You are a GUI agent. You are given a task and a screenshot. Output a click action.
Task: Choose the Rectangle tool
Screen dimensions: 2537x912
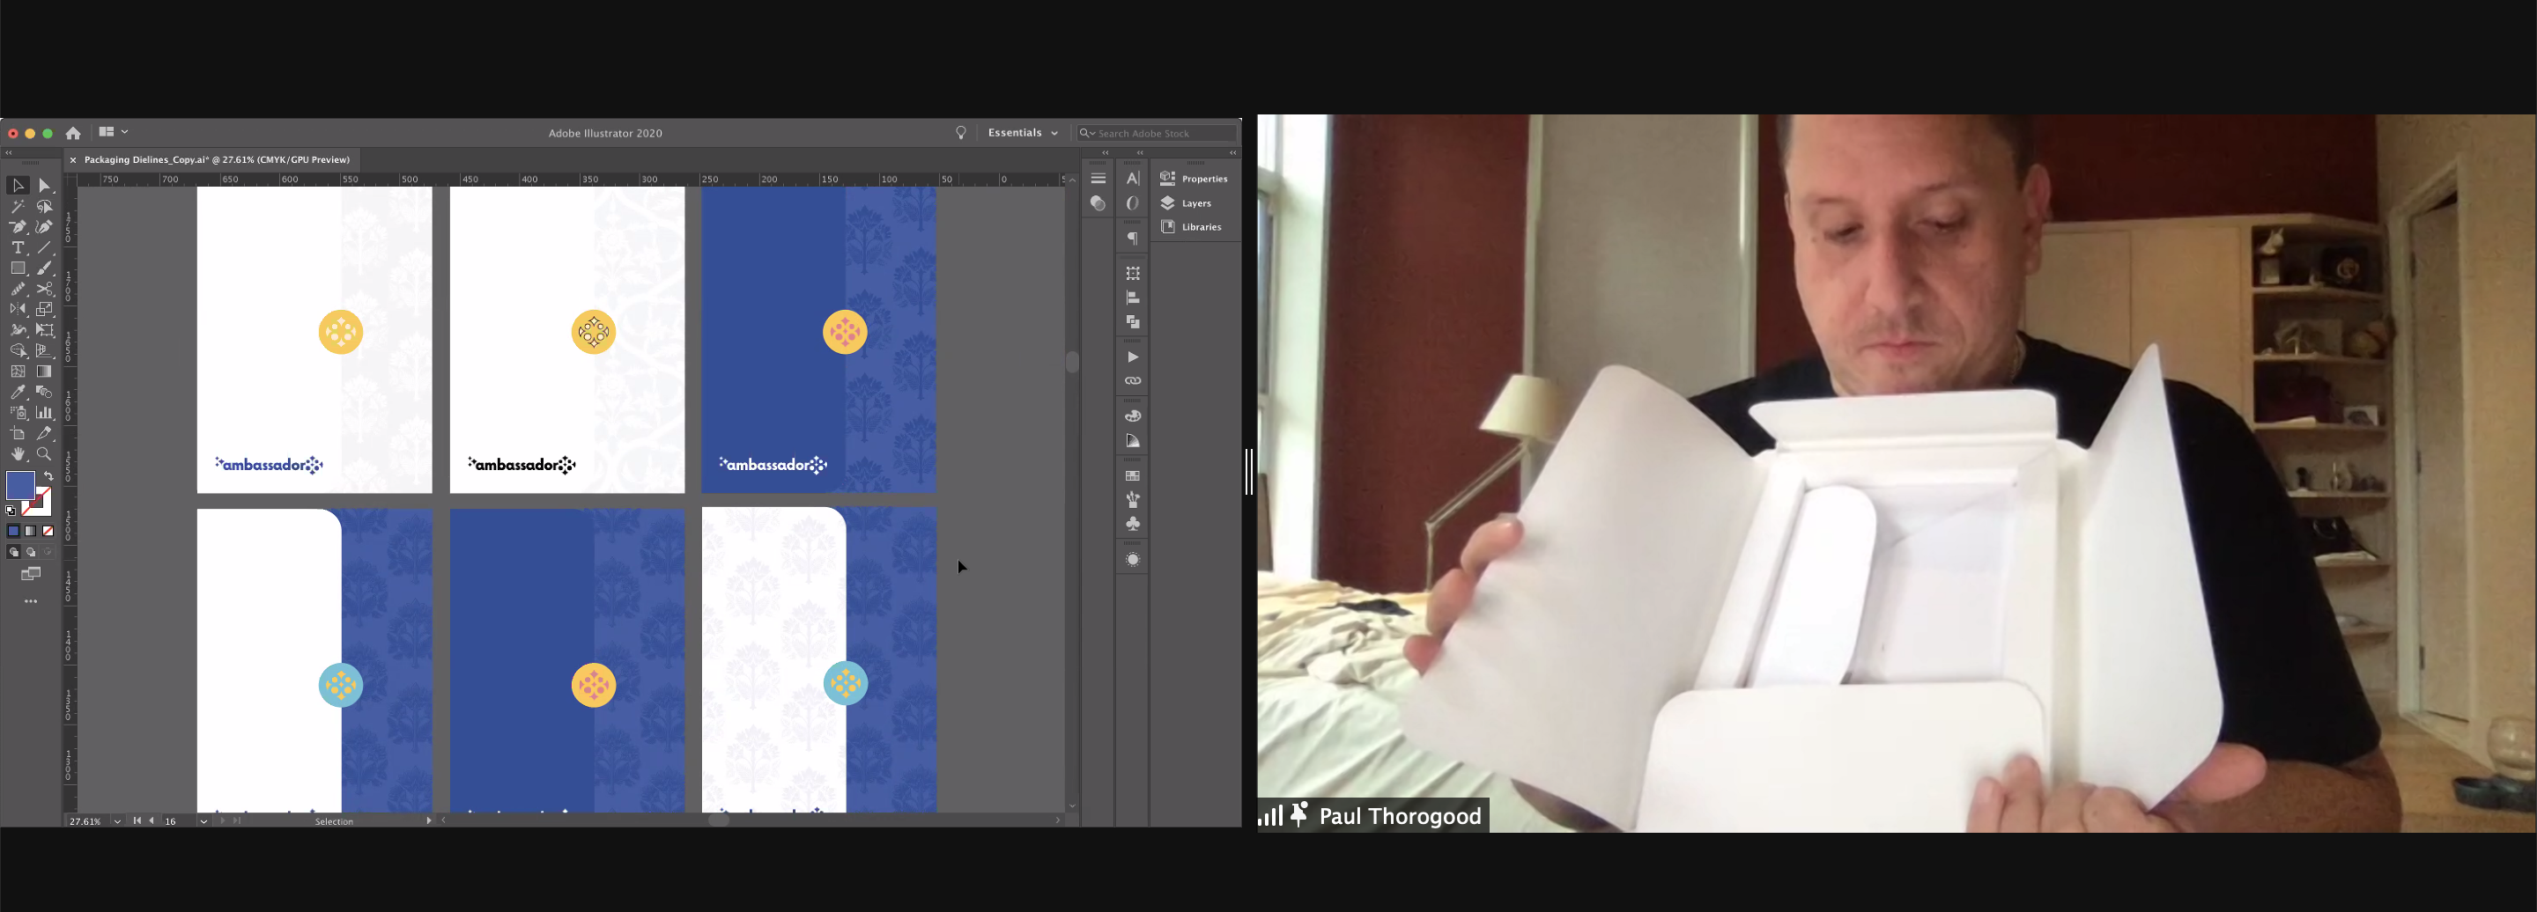[x=18, y=268]
